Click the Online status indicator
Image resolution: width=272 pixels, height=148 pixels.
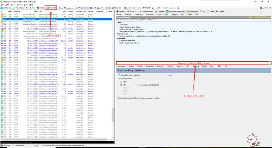coord(264,8)
